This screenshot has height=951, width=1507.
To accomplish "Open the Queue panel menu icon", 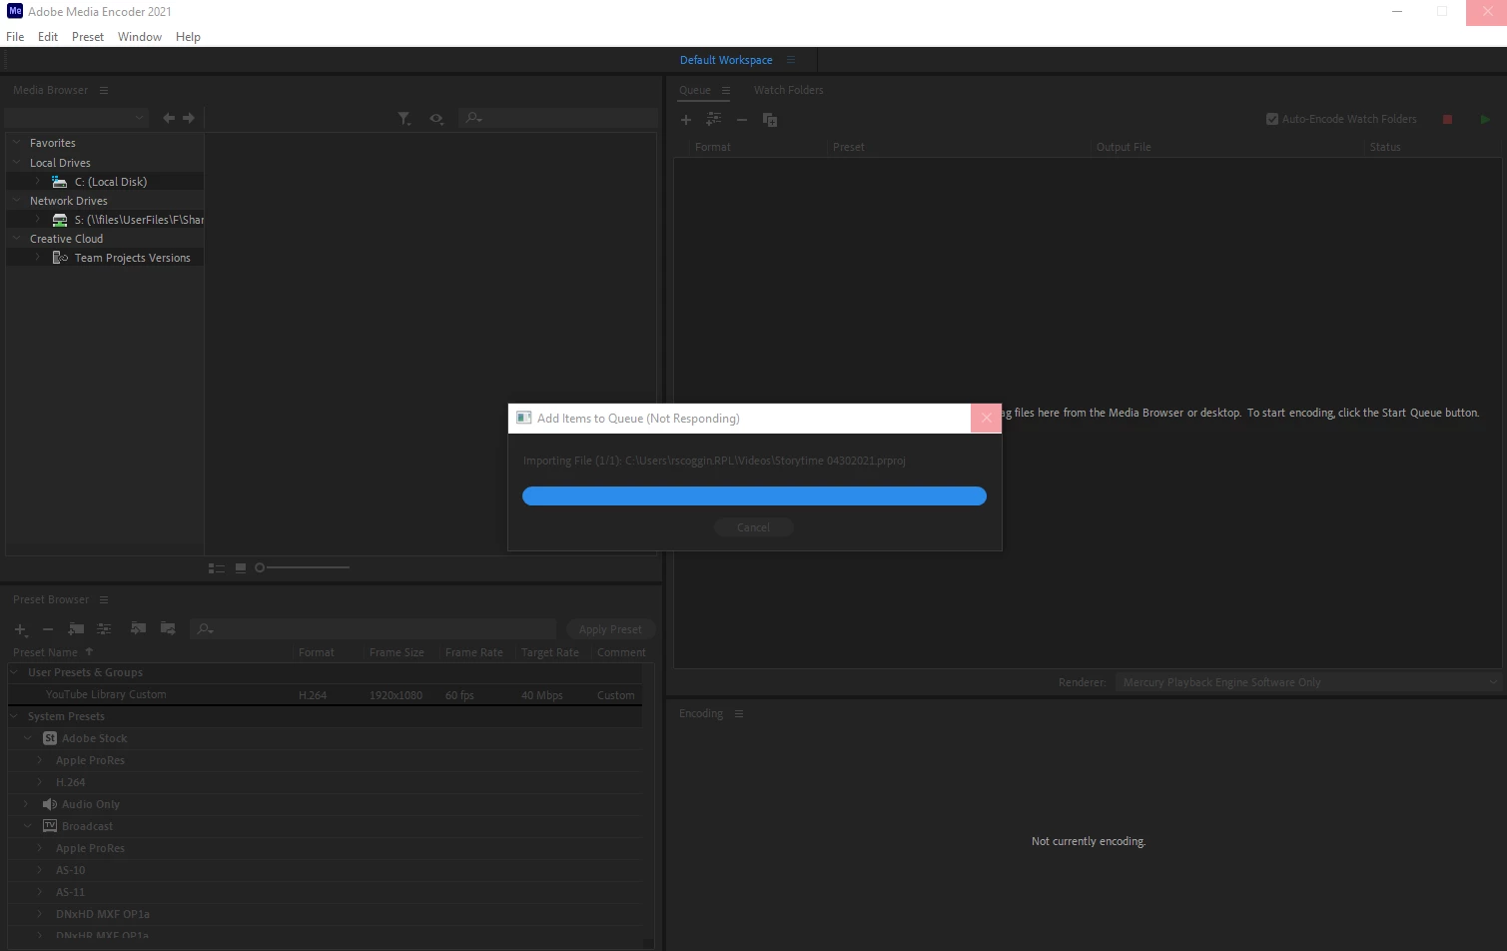I will pyautogui.click(x=726, y=90).
